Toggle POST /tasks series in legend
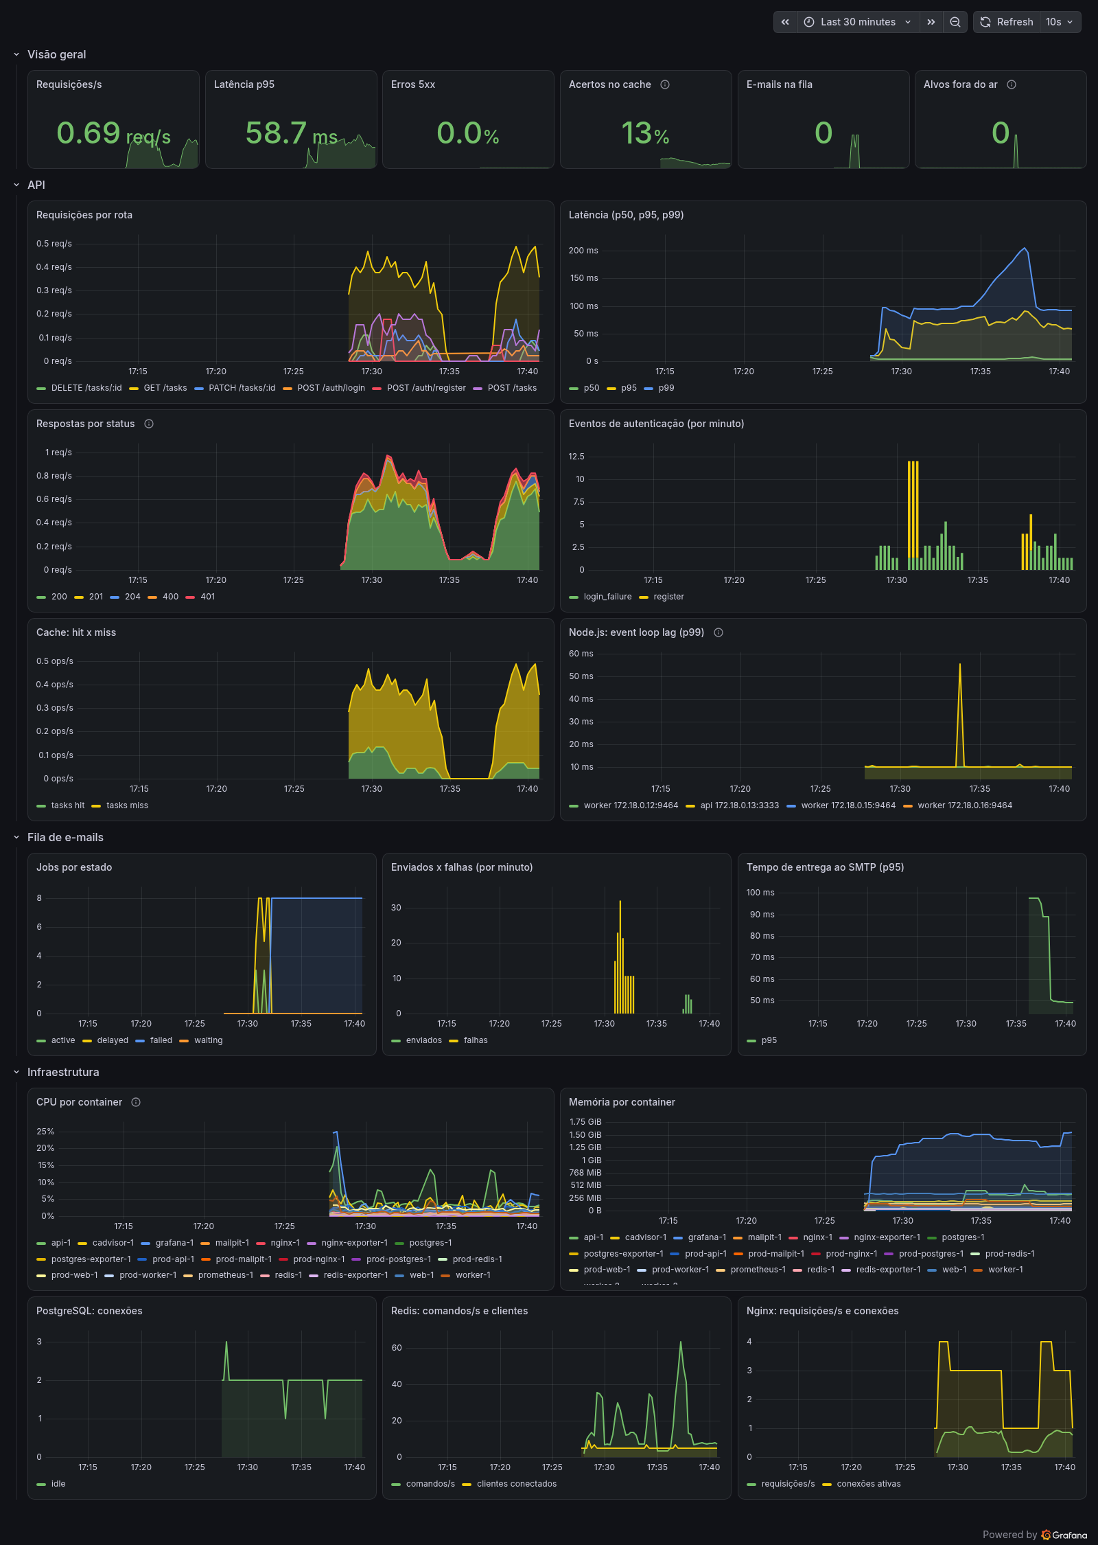Image resolution: width=1098 pixels, height=1545 pixels. 512,388
